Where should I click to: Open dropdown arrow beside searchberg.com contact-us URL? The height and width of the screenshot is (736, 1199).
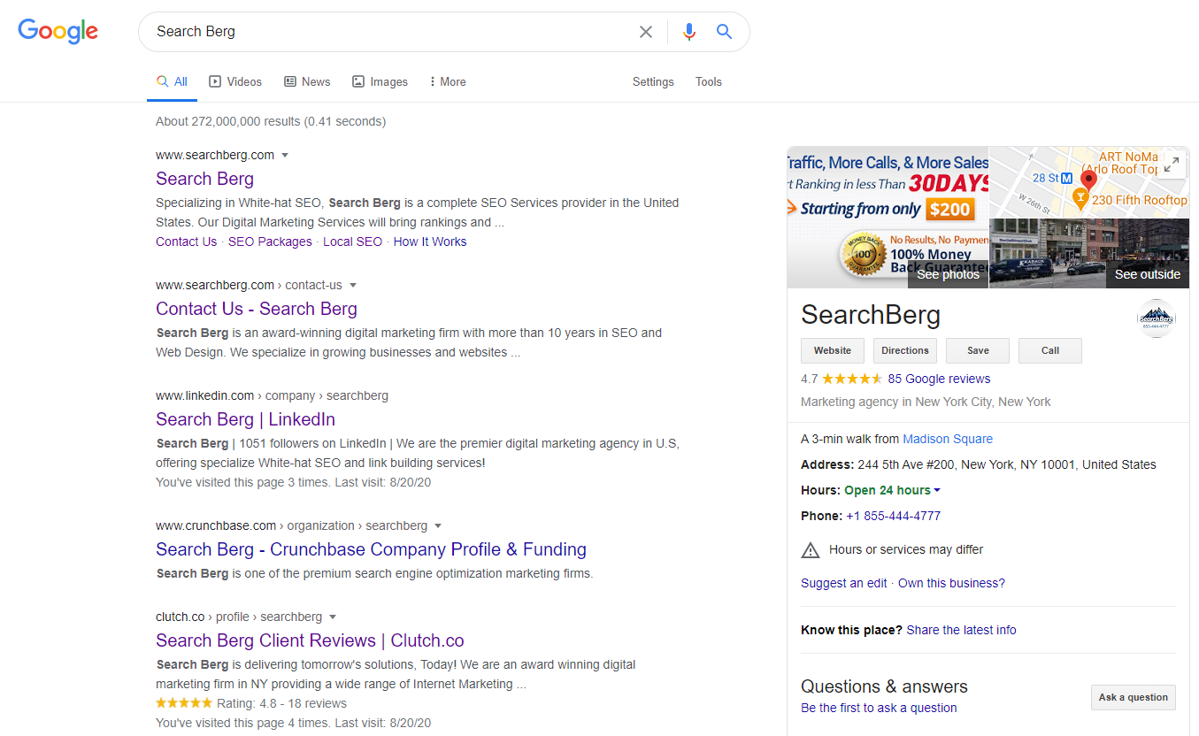coord(353,286)
